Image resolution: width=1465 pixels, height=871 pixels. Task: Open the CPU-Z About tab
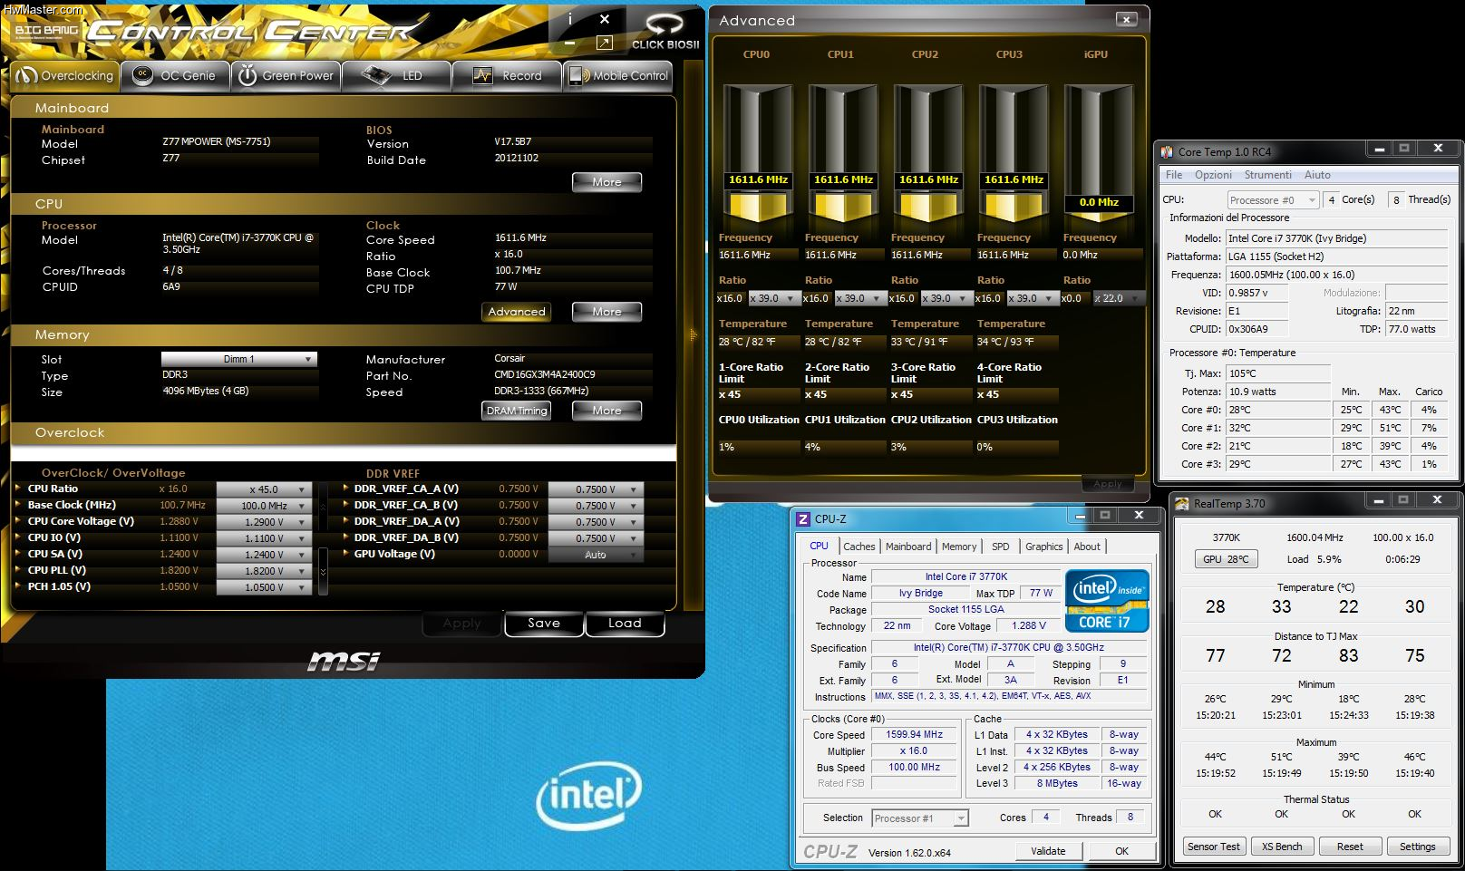[1087, 547]
